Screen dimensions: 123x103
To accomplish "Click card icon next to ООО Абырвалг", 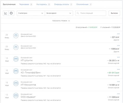I will click(x=16, y=96).
